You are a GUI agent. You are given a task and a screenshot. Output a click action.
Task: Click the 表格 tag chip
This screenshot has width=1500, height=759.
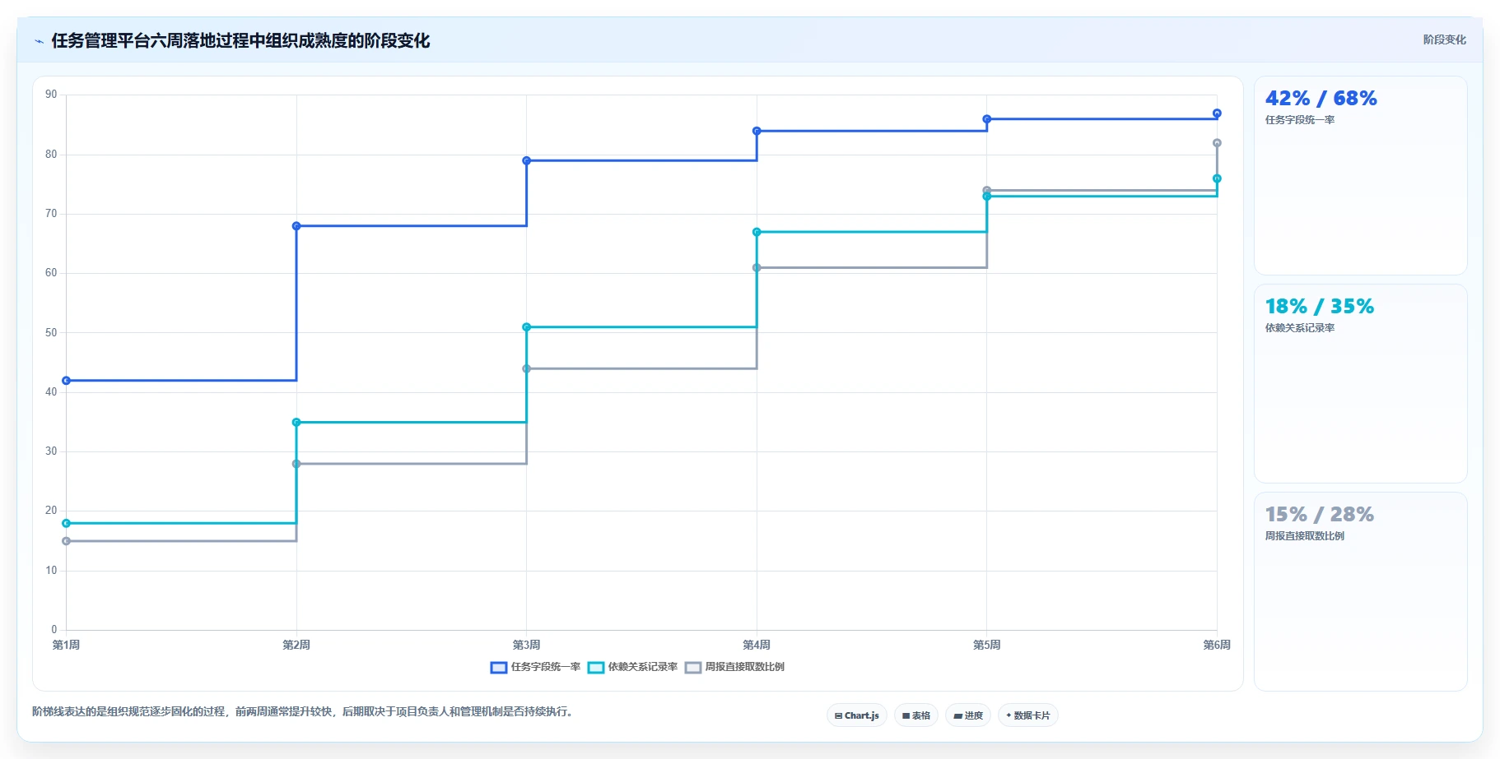(916, 715)
